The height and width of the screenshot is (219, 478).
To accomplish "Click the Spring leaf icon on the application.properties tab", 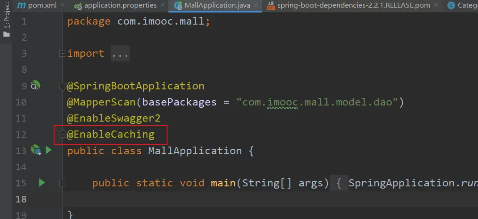I will [78, 5].
